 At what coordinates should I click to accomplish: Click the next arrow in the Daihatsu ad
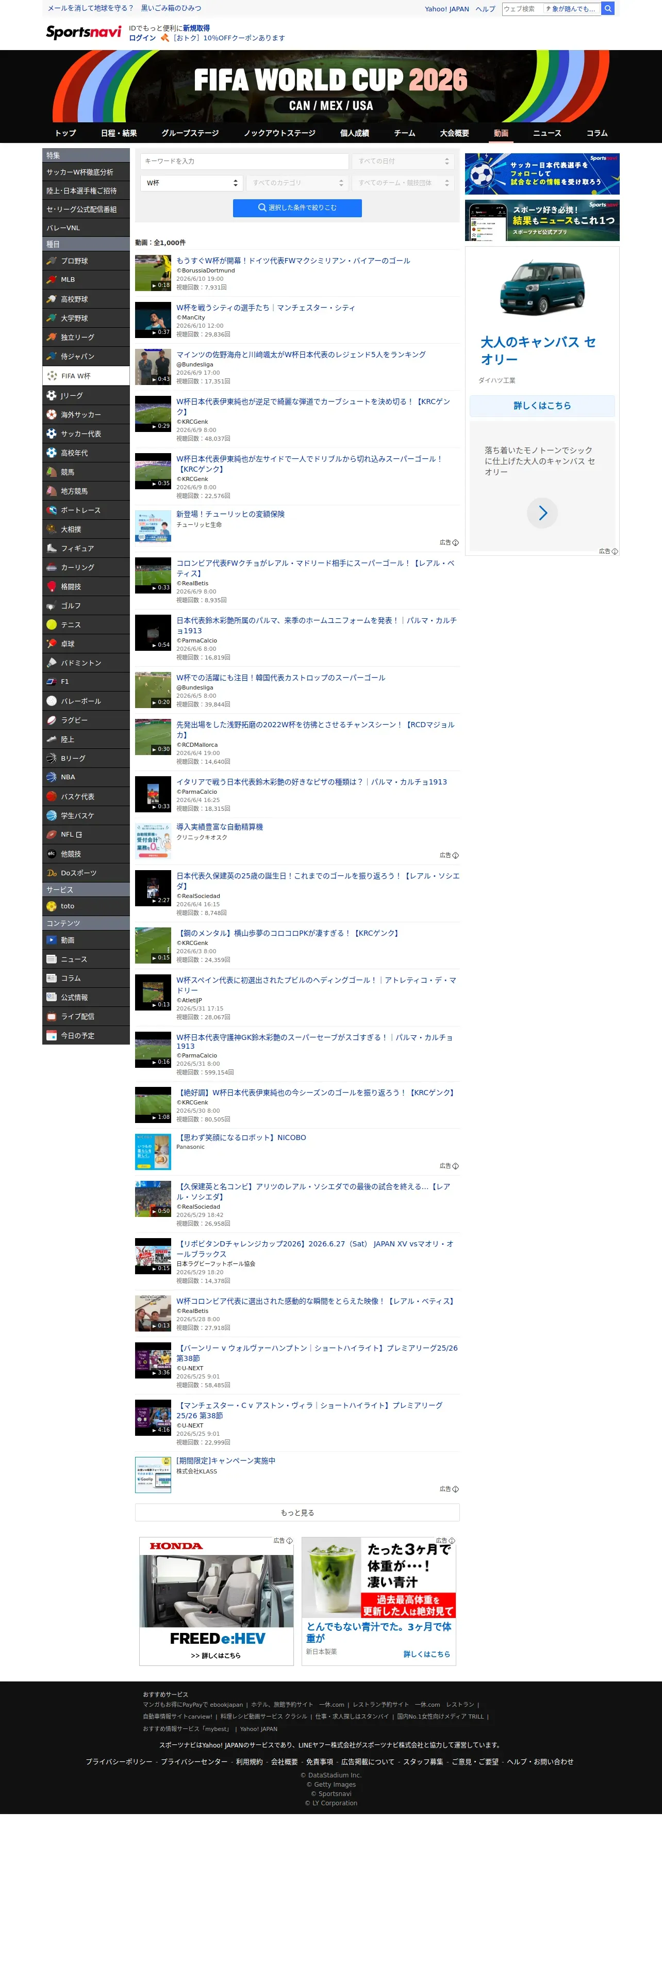coord(542,512)
